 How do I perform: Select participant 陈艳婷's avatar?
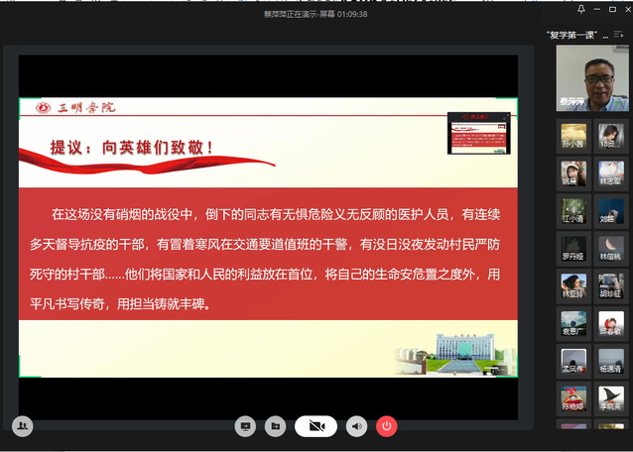click(x=573, y=395)
